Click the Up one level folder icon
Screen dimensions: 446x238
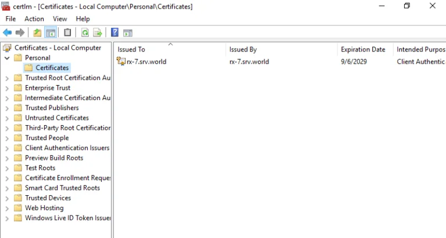[37, 32]
